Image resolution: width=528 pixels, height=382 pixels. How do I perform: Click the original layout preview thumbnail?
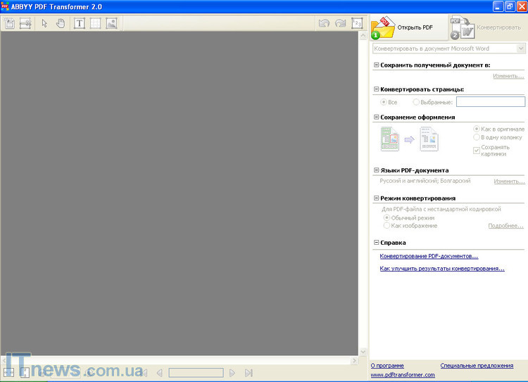coord(390,139)
